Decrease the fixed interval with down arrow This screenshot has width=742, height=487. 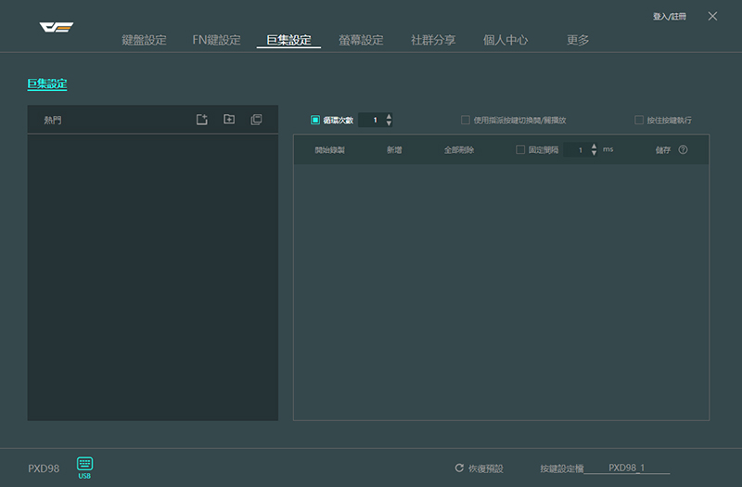pos(594,153)
